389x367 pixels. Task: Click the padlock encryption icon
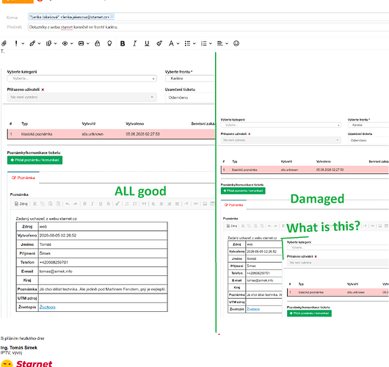(97, 43)
